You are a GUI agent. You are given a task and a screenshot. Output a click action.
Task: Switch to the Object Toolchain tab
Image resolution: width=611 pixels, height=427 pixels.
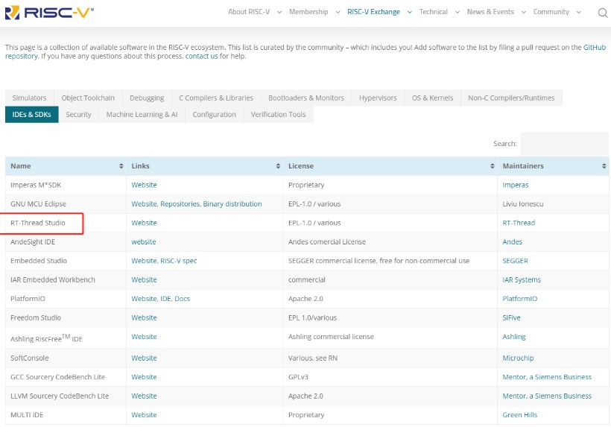[x=88, y=98]
